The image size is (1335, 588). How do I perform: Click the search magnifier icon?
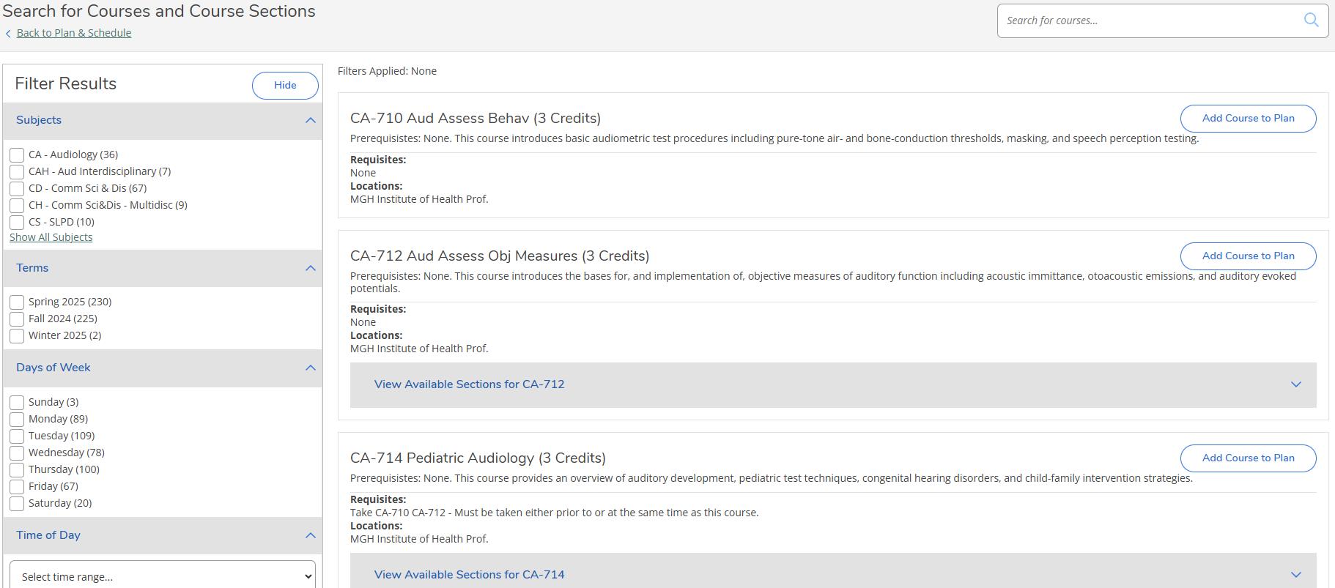pyautogui.click(x=1311, y=20)
